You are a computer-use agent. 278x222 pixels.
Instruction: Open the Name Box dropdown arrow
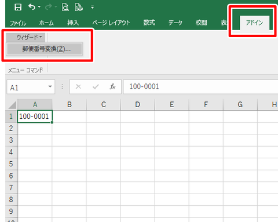(50, 86)
